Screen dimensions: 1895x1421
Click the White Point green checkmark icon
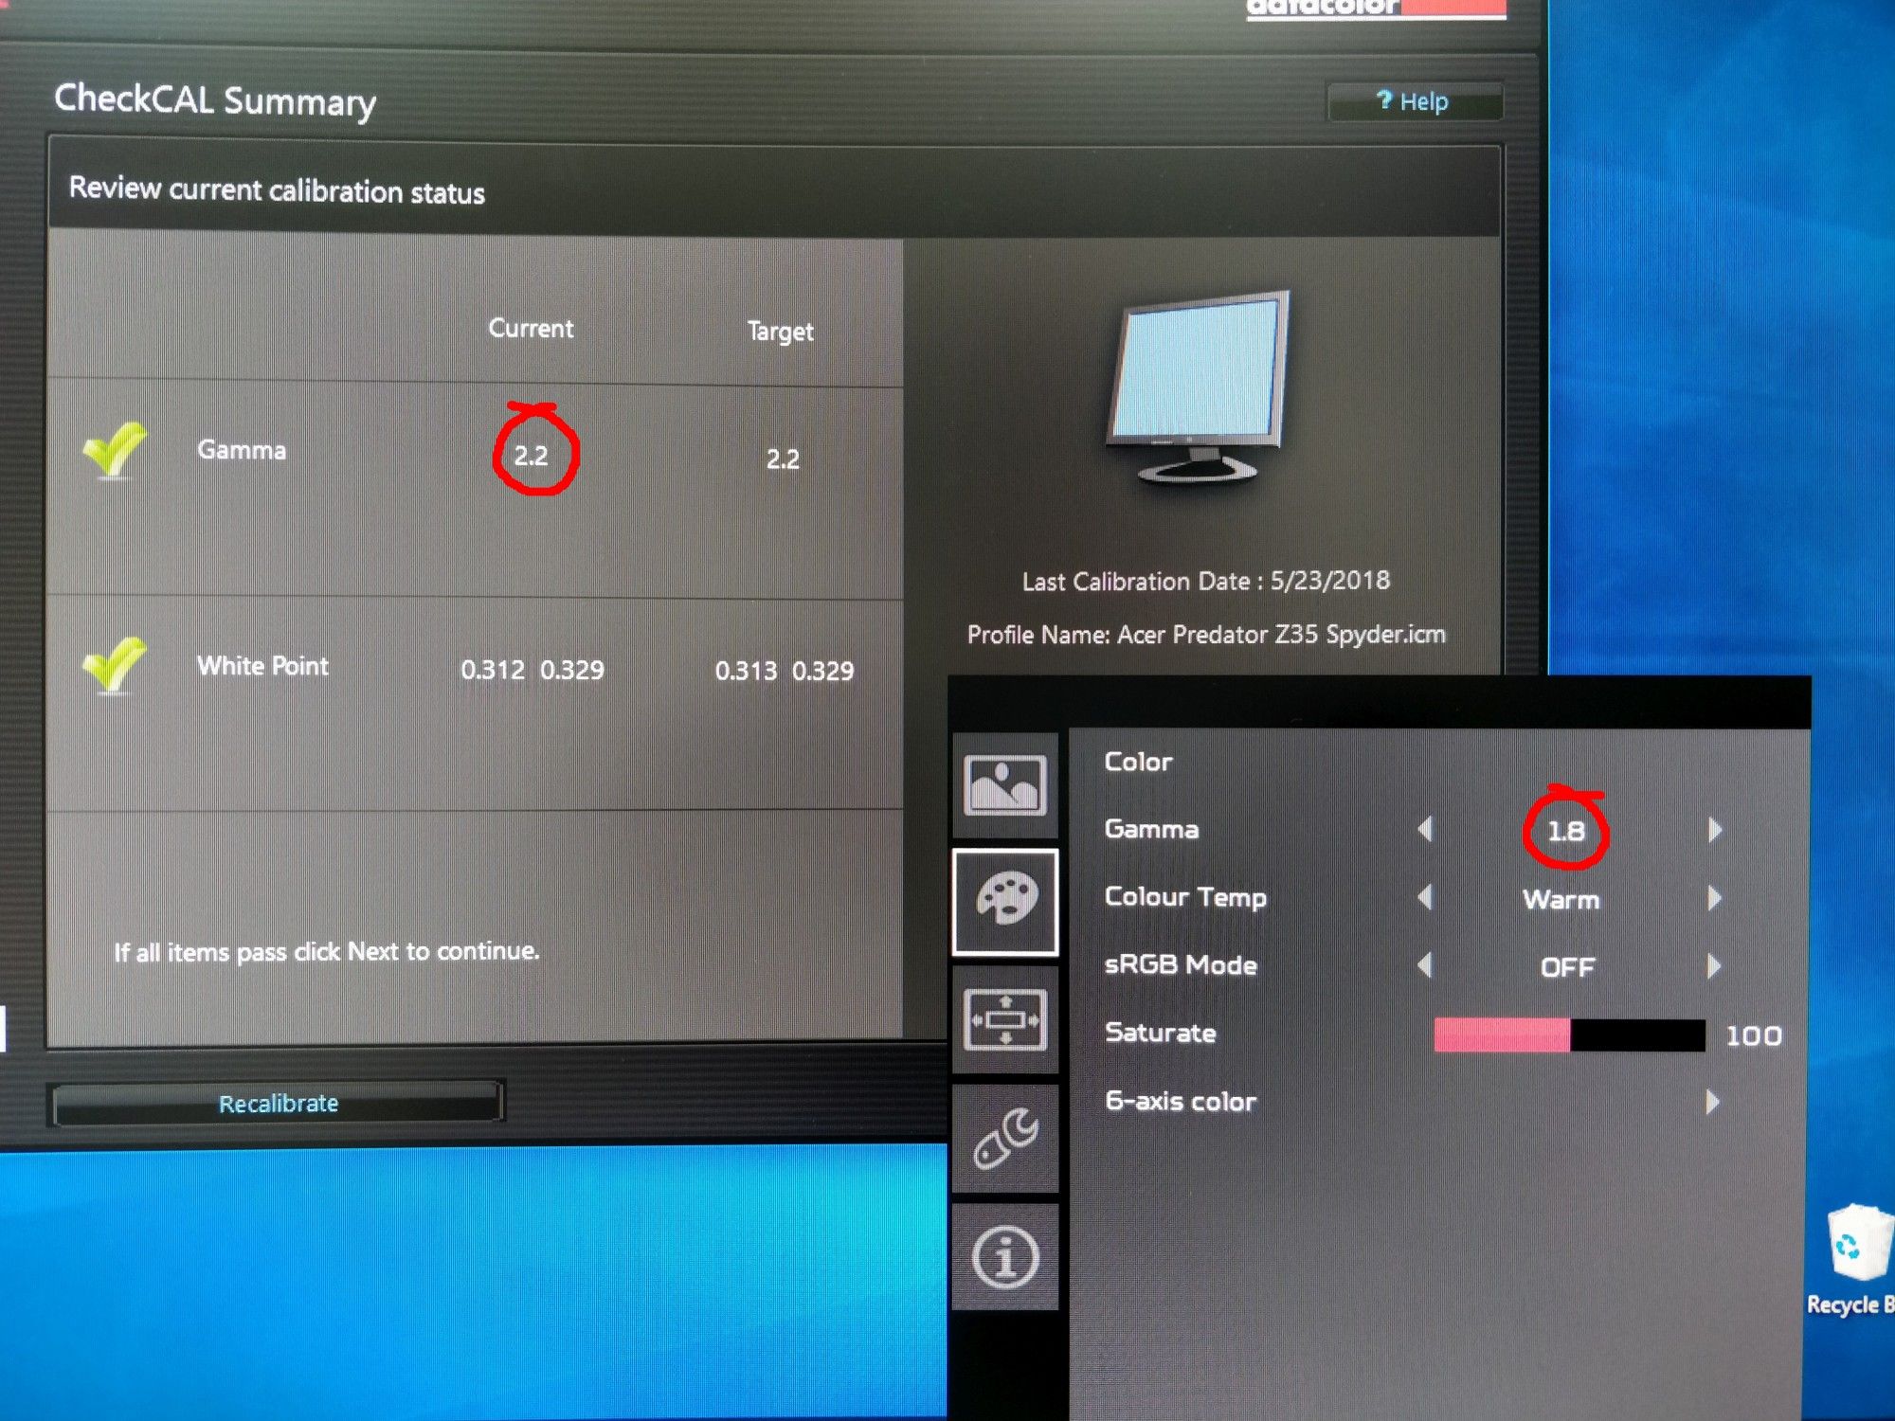tap(115, 665)
